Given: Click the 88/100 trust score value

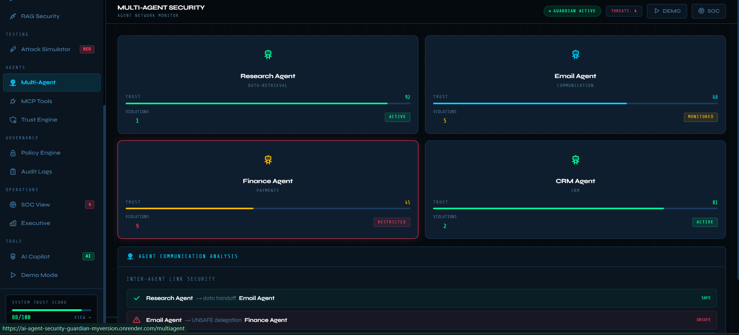Looking at the screenshot, I should click(21, 317).
